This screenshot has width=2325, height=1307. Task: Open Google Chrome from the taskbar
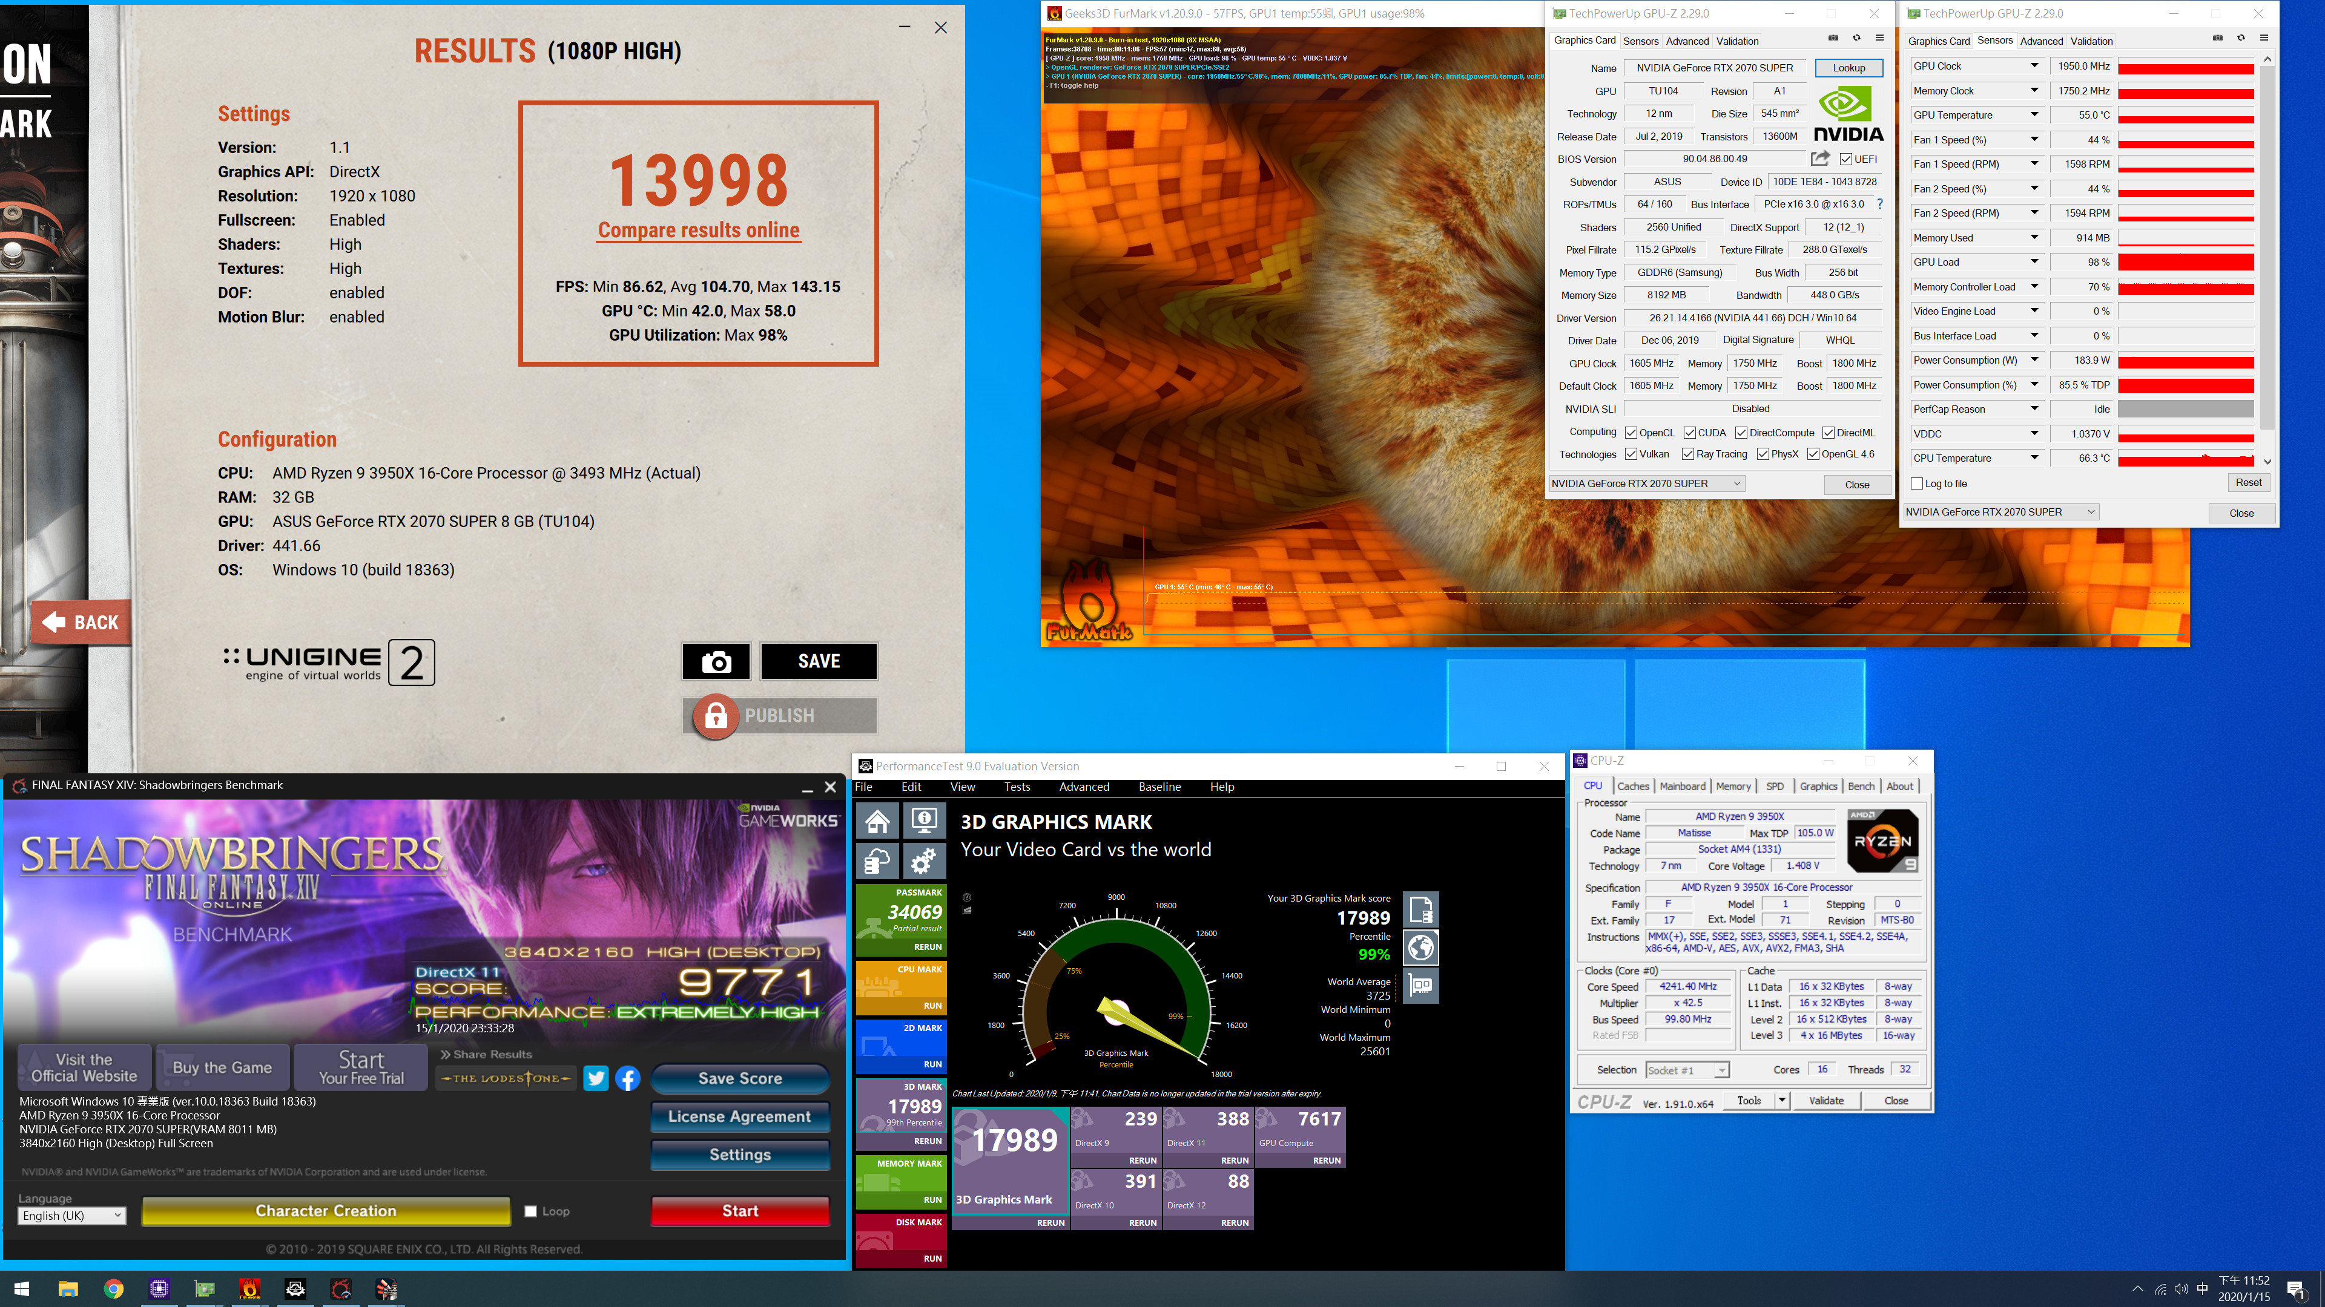tap(114, 1289)
